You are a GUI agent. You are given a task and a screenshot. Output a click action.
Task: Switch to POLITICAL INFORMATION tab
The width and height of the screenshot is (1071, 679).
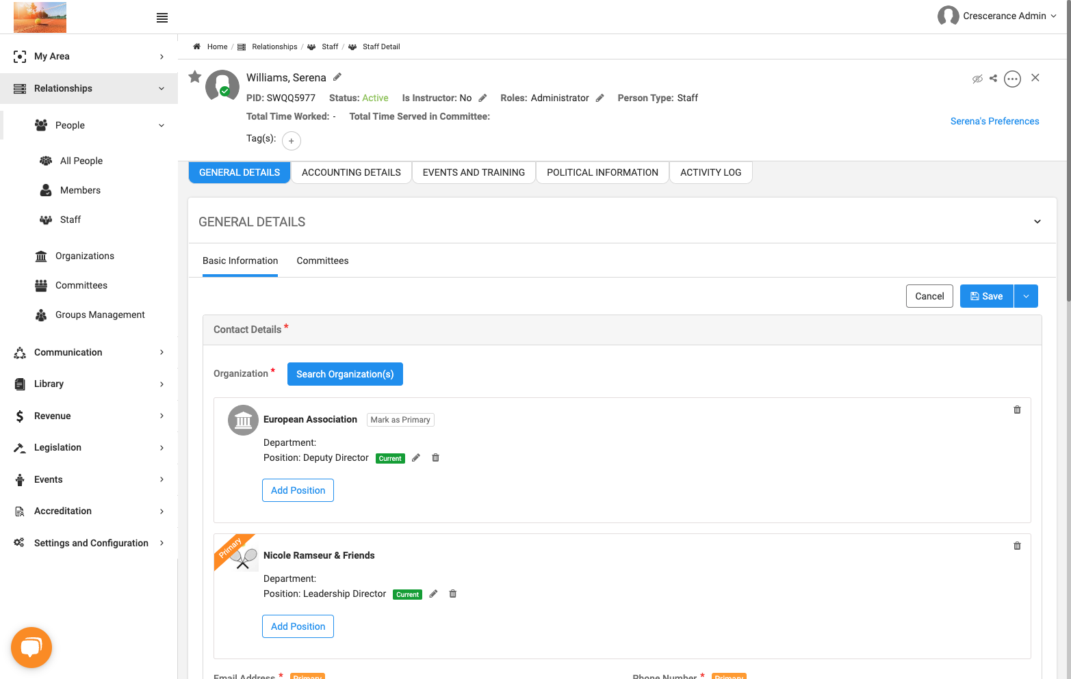[x=602, y=172]
